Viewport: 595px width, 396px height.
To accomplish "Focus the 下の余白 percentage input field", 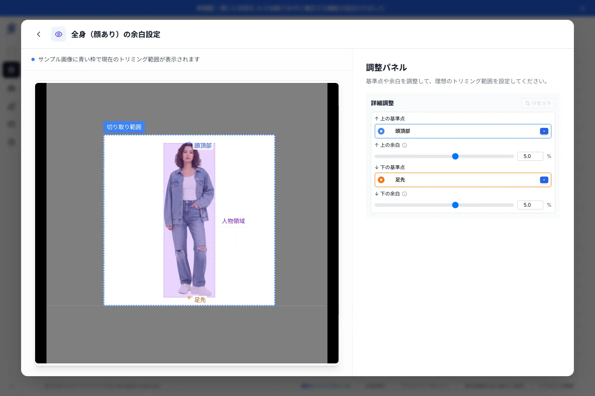I will pyautogui.click(x=530, y=205).
